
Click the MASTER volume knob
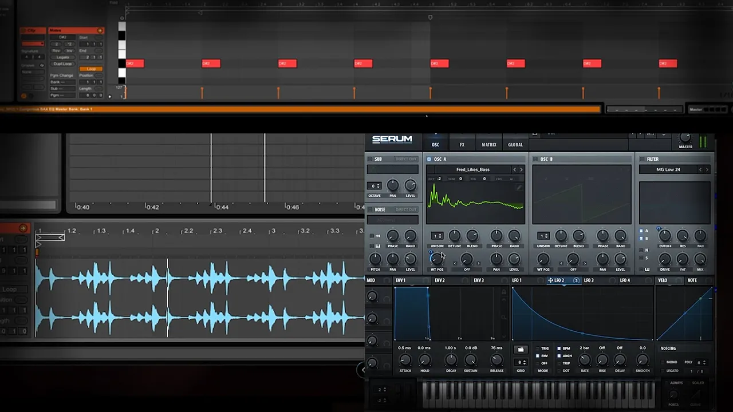click(x=685, y=138)
